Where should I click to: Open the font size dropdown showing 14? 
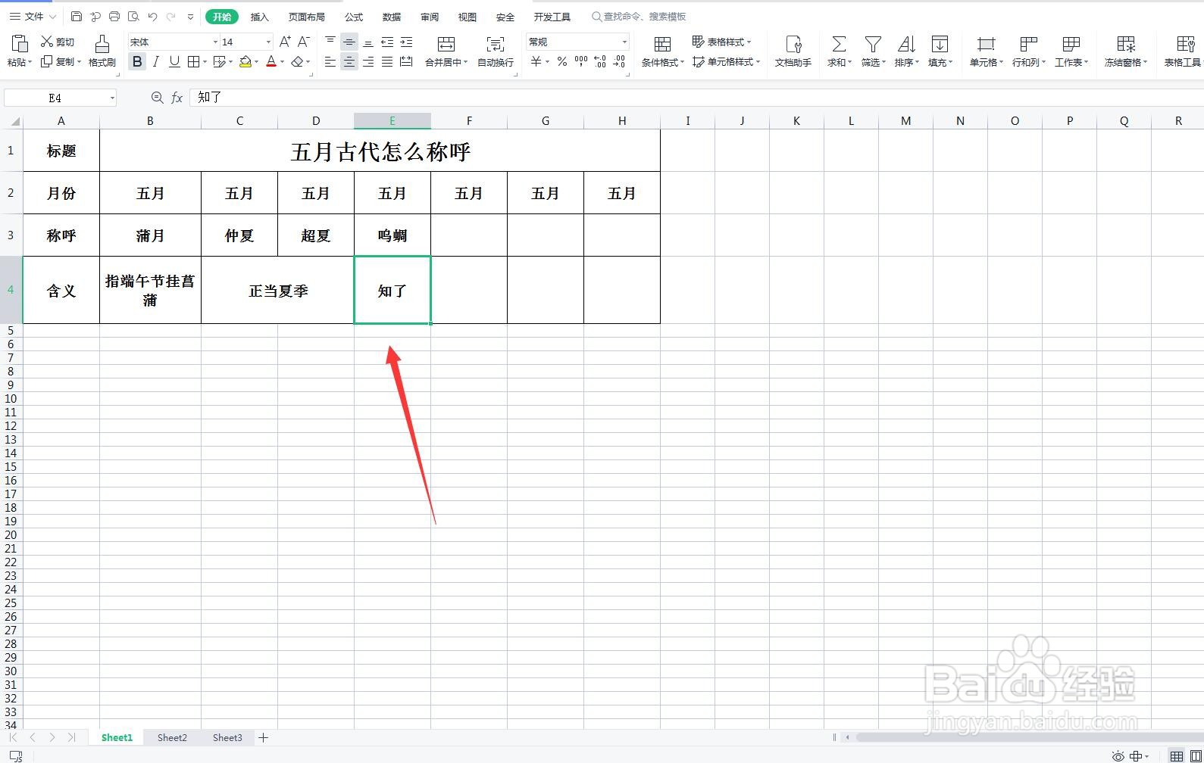tap(268, 42)
